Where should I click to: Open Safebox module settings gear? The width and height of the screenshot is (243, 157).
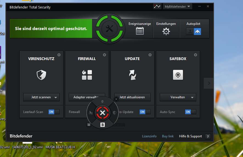point(196,55)
